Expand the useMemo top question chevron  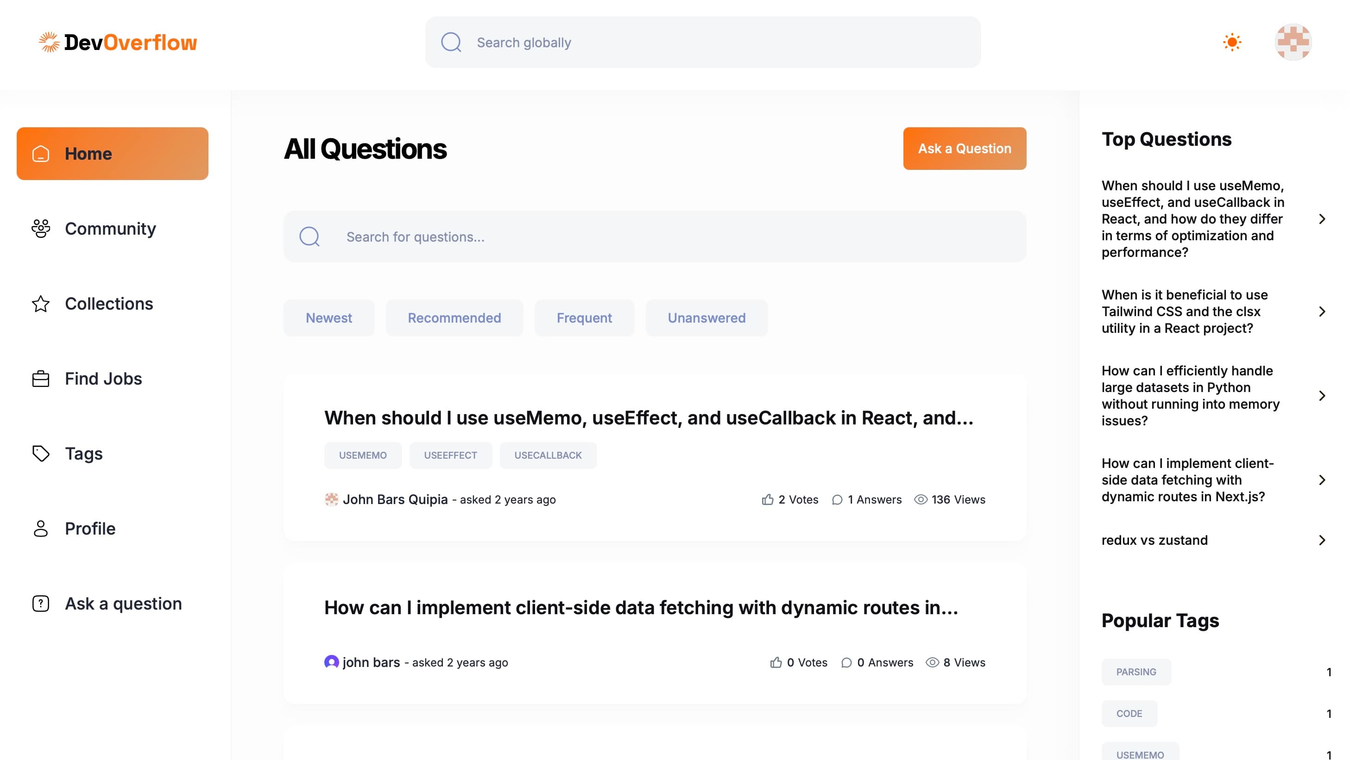pyautogui.click(x=1322, y=219)
